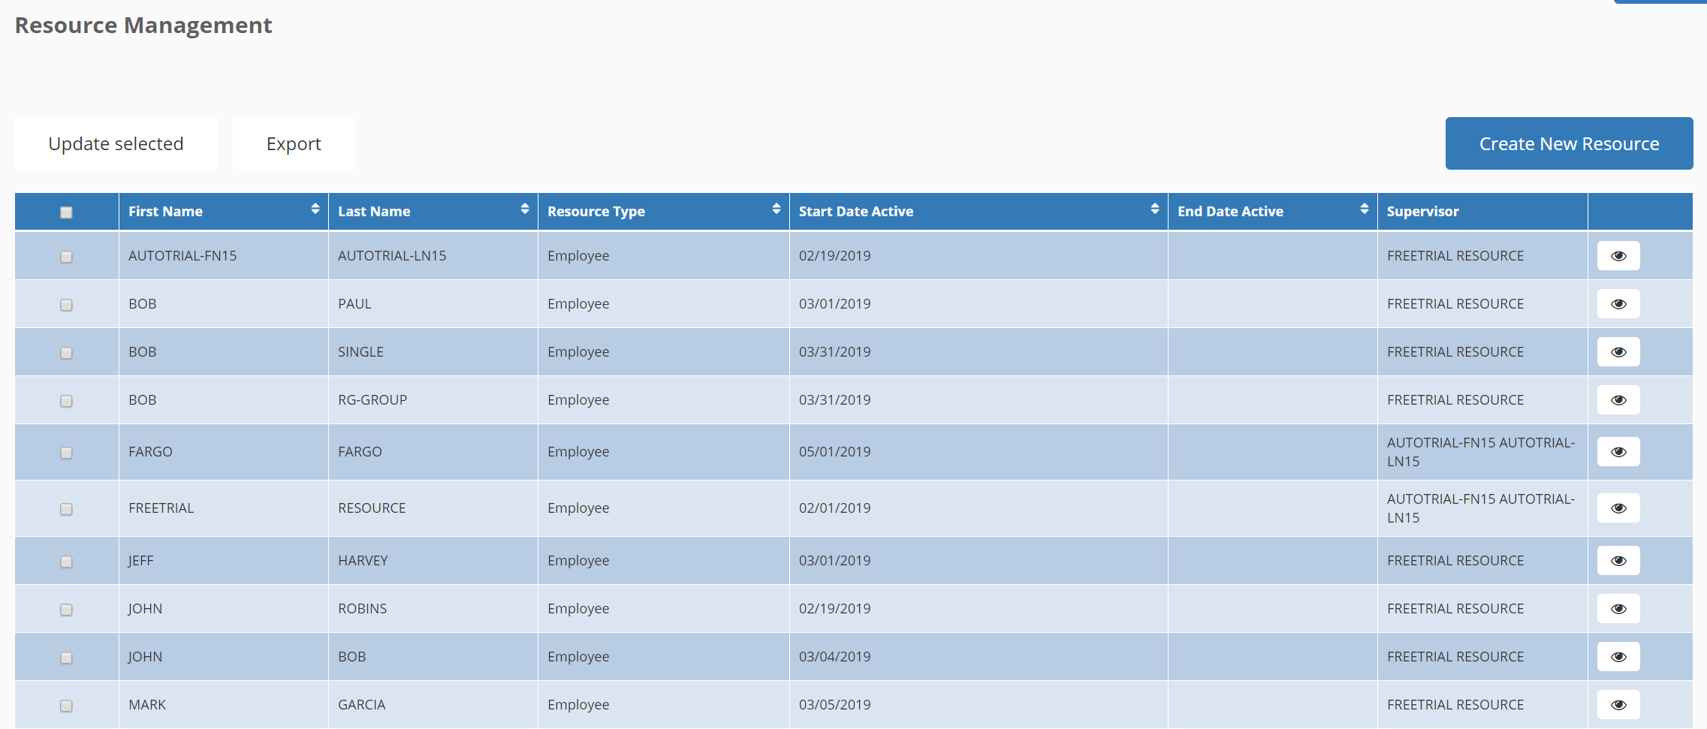Click Create New Resource button
This screenshot has height=729, width=1707.
click(x=1569, y=143)
